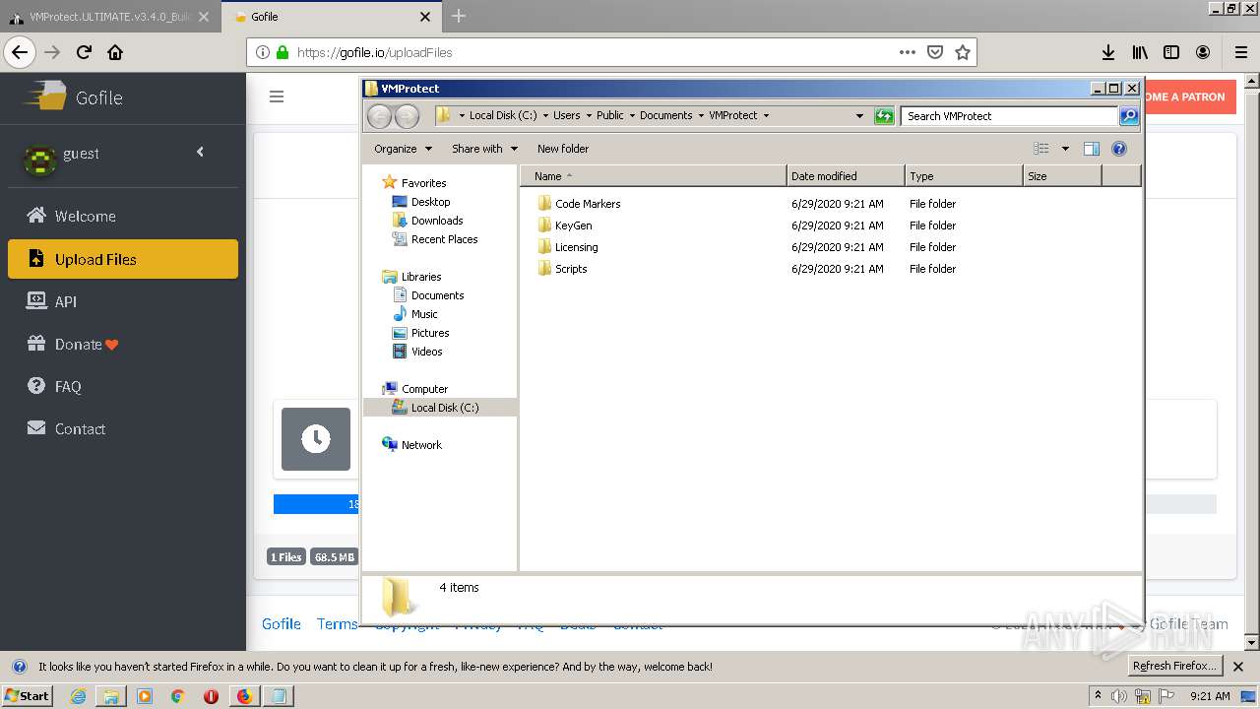This screenshot has height=709, width=1260.
Task: Expand dropdown after Public in address bar
Action: (632, 116)
